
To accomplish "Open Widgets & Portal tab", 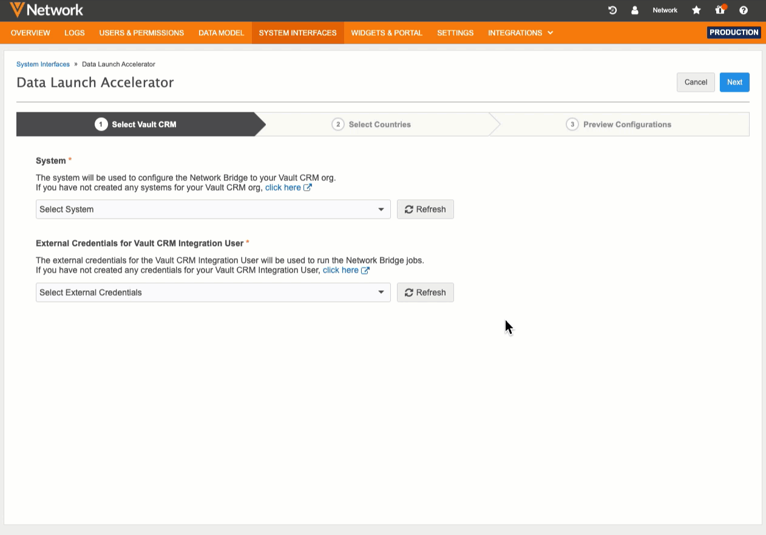I will point(387,33).
